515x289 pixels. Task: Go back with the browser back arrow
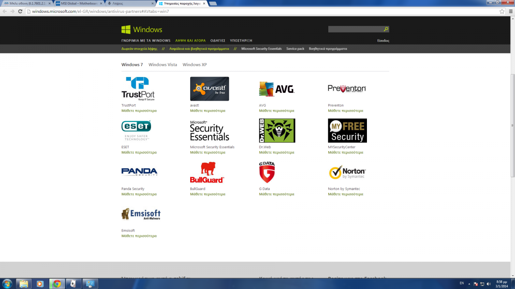click(5, 11)
